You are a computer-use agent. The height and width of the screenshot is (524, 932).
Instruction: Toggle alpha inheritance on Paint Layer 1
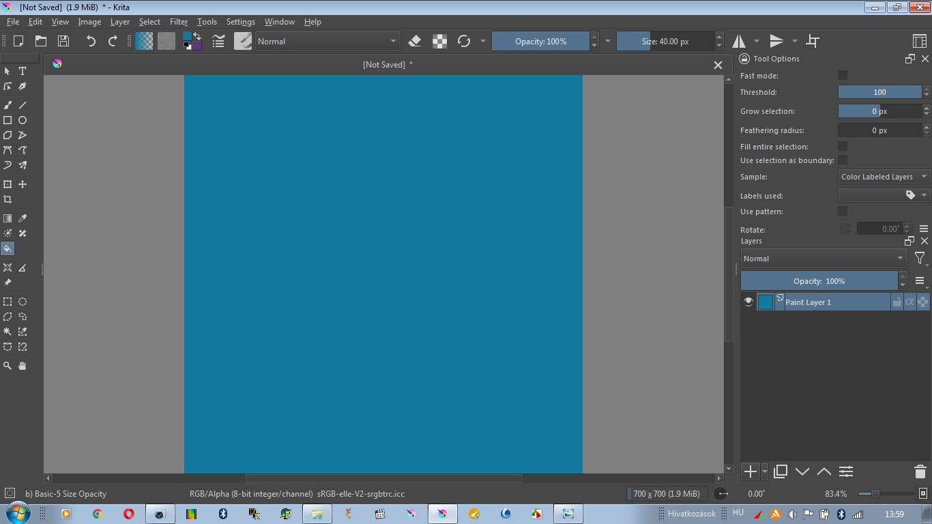(909, 302)
